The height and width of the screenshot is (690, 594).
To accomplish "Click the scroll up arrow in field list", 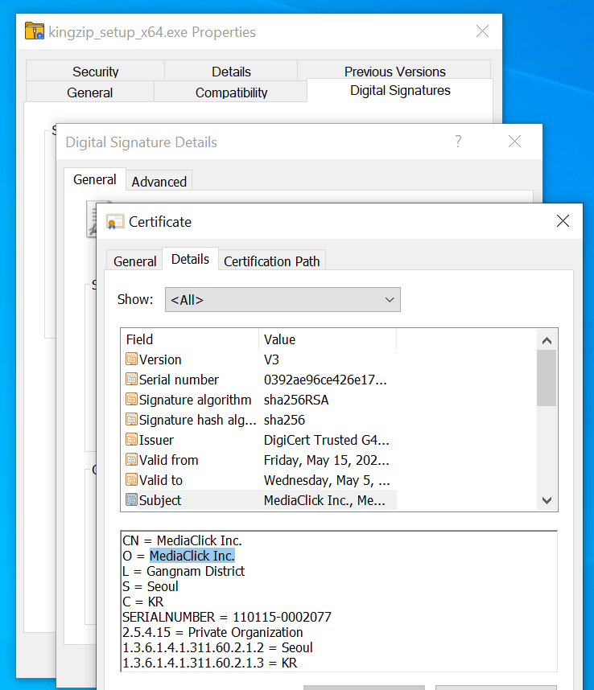I will pyautogui.click(x=547, y=340).
